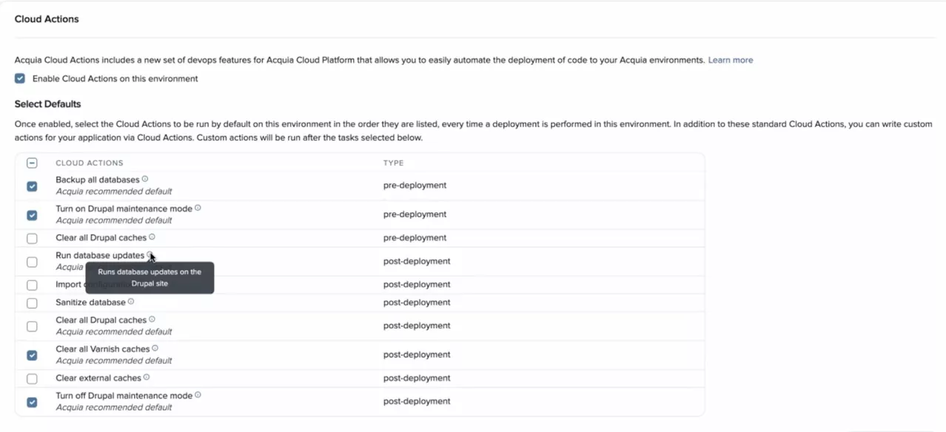This screenshot has width=946, height=432.
Task: Click info icon beside Turn off Drupal maintenance mode
Action: 198,395
